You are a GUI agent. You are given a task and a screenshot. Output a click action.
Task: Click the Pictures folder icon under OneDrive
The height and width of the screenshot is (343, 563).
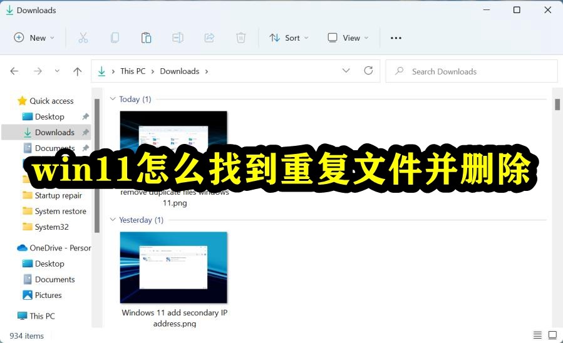click(28, 295)
